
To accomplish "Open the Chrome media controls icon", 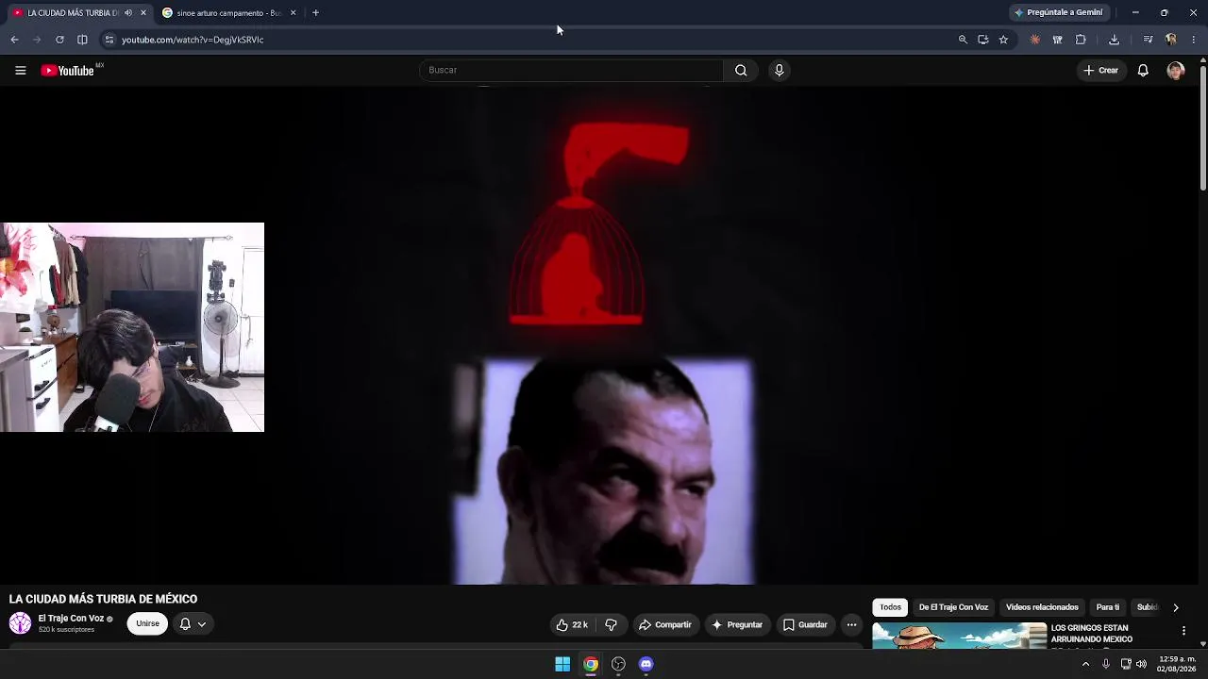I will pos(1148,40).
